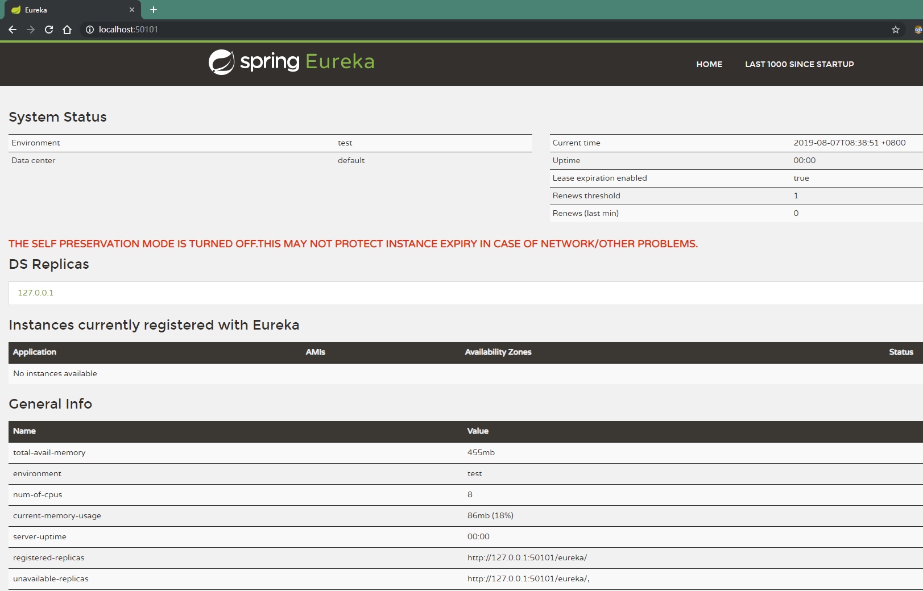This screenshot has width=923, height=591.
Task: View site information icon in address bar
Action: click(x=90, y=30)
